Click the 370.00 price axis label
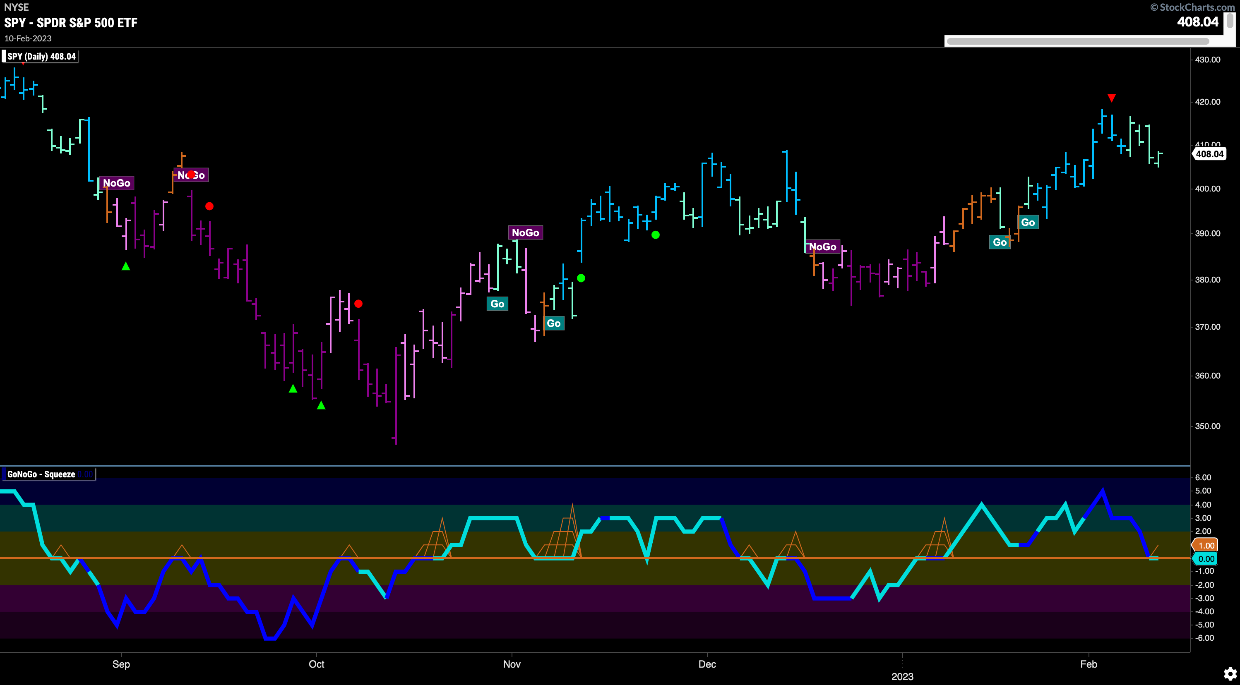The width and height of the screenshot is (1240, 685). point(1208,327)
